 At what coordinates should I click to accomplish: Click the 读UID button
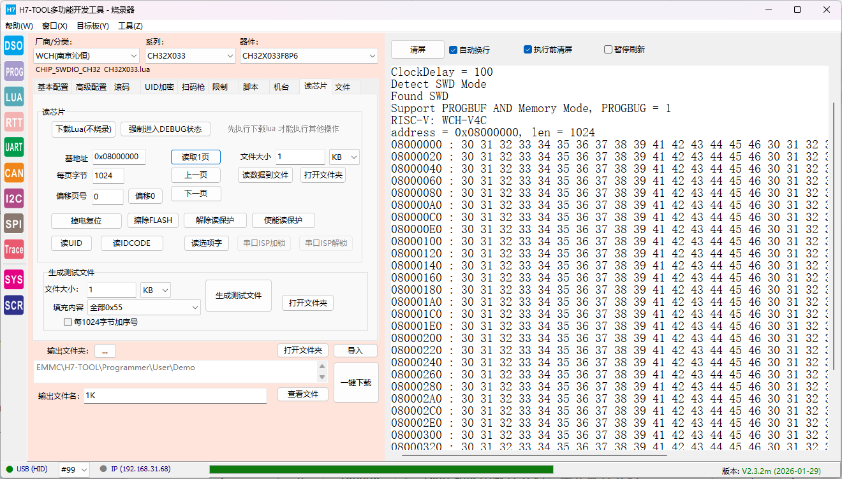(x=71, y=243)
